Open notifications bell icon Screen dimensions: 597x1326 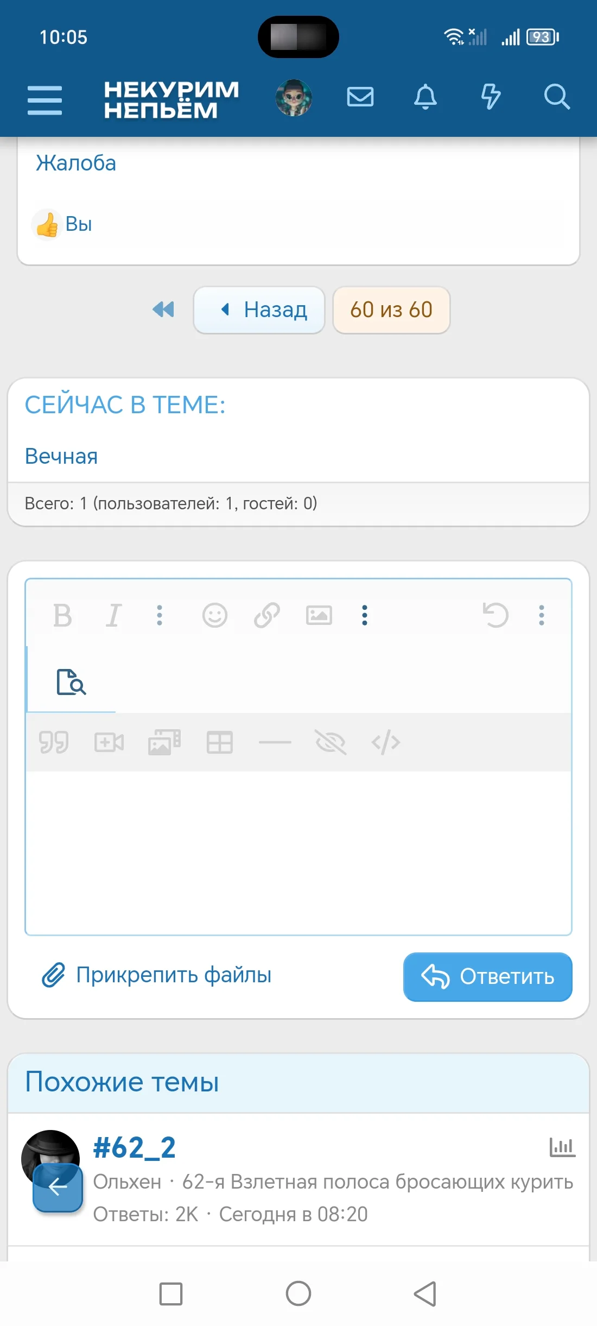(x=425, y=97)
